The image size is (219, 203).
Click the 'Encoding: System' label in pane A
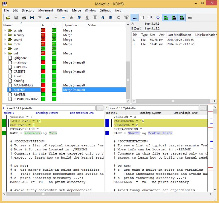[47, 113]
